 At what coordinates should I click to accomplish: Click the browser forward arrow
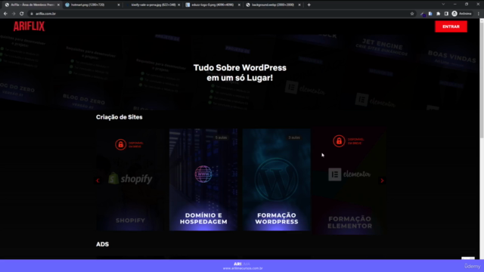tap(14, 14)
